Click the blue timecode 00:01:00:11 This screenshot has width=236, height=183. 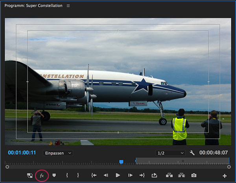22,153
